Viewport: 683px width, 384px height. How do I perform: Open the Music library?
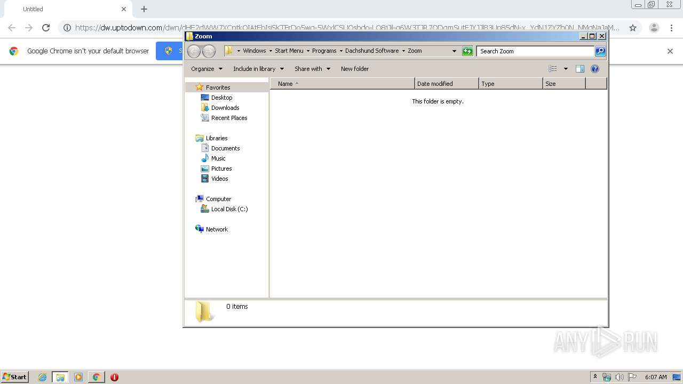[x=218, y=158]
